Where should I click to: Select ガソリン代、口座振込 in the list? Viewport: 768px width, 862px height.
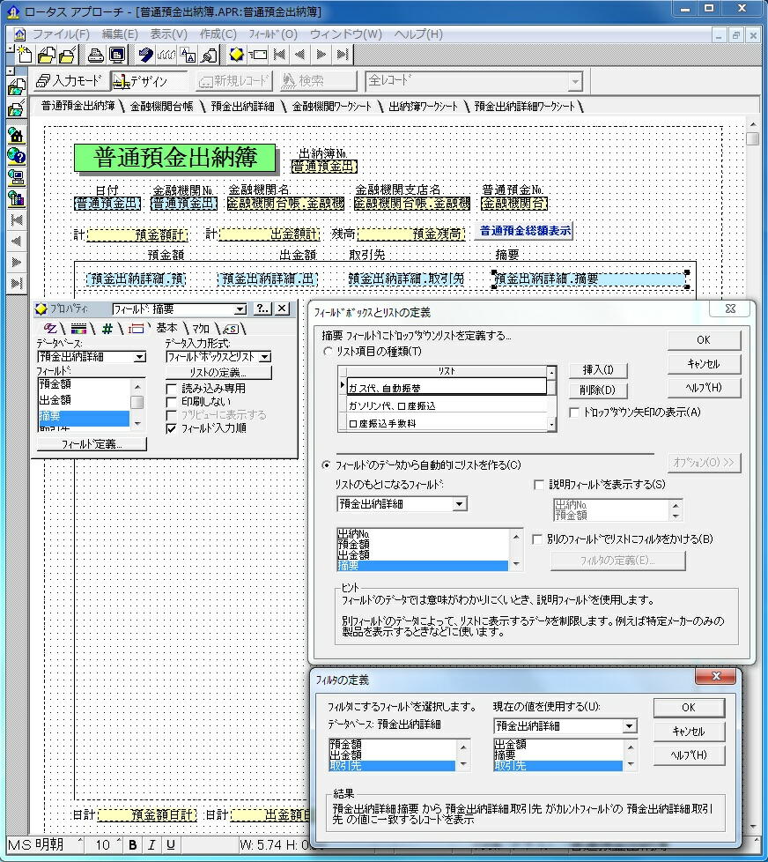[x=447, y=406]
